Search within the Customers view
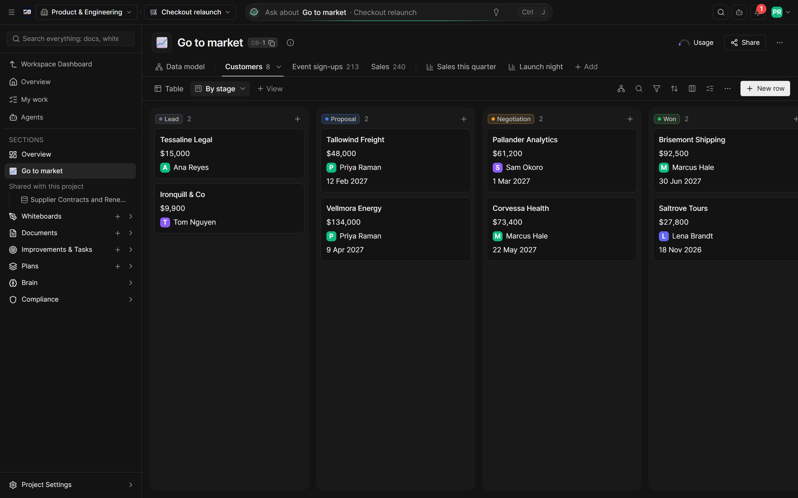This screenshot has height=498, width=798. [x=639, y=89]
